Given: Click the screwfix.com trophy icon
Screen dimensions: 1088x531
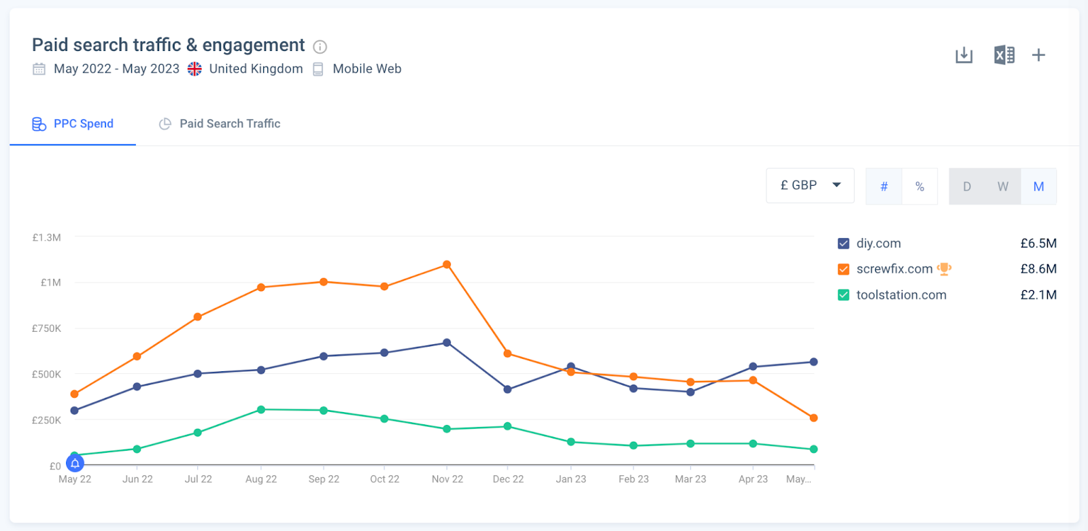Looking at the screenshot, I should pyautogui.click(x=944, y=269).
